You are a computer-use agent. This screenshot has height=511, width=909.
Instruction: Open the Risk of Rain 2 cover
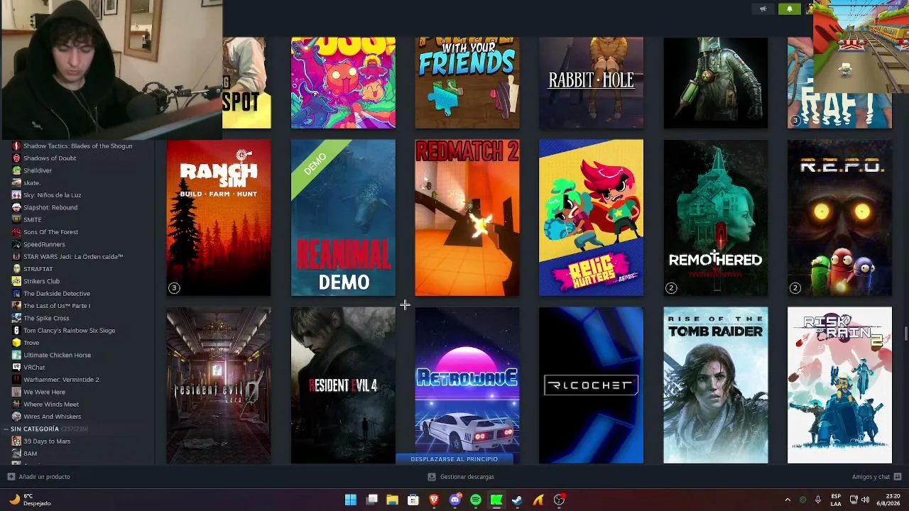coord(839,385)
